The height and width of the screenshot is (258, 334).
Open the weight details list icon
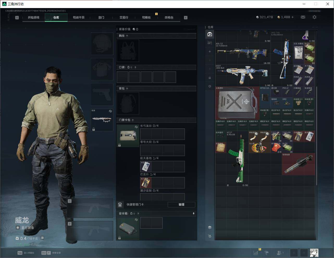point(42,238)
